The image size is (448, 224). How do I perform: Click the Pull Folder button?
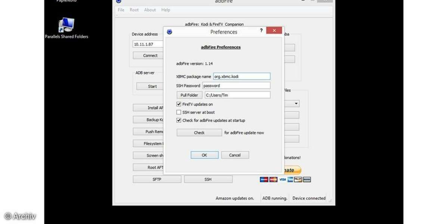click(189, 95)
